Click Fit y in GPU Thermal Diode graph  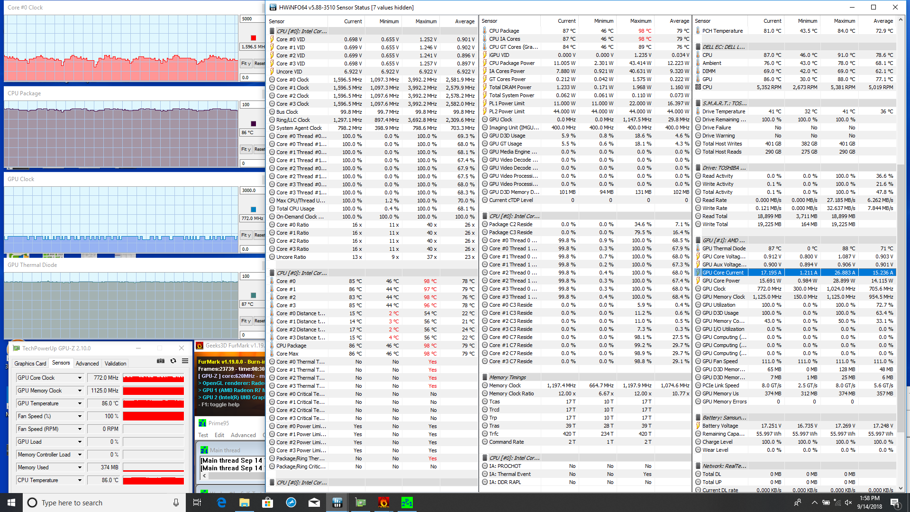coord(246,321)
